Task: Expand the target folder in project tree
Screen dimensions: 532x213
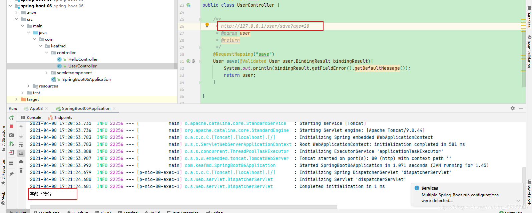Action: (16, 99)
